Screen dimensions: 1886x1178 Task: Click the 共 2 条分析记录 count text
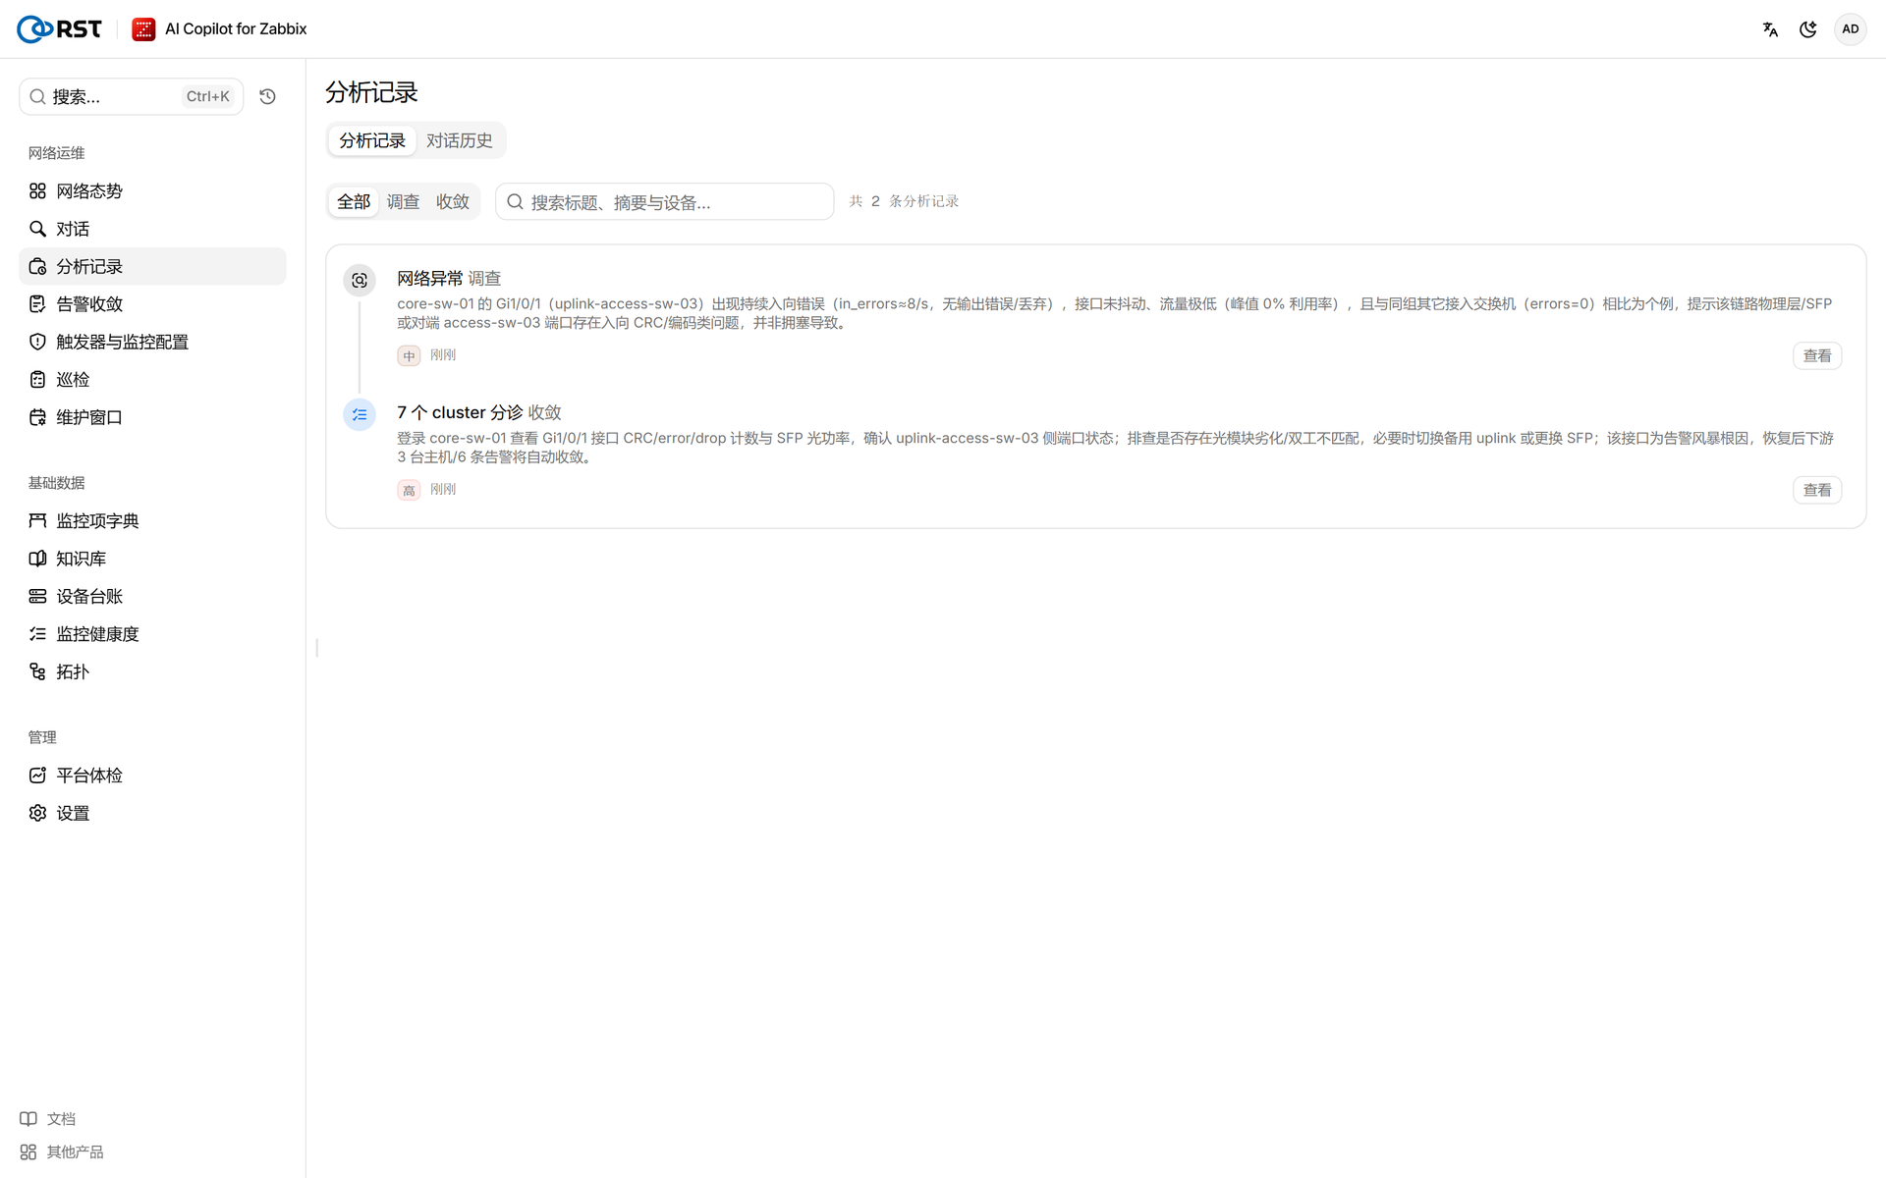(904, 201)
